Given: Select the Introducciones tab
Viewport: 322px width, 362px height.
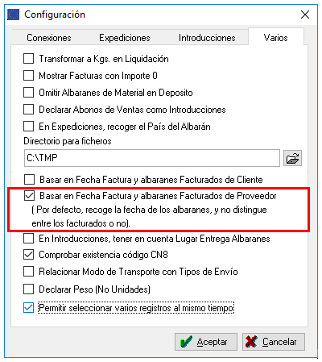Looking at the screenshot, I should pos(207,38).
